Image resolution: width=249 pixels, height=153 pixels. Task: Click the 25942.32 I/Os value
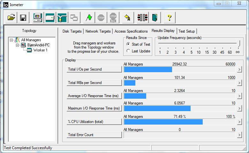[x=180, y=64]
